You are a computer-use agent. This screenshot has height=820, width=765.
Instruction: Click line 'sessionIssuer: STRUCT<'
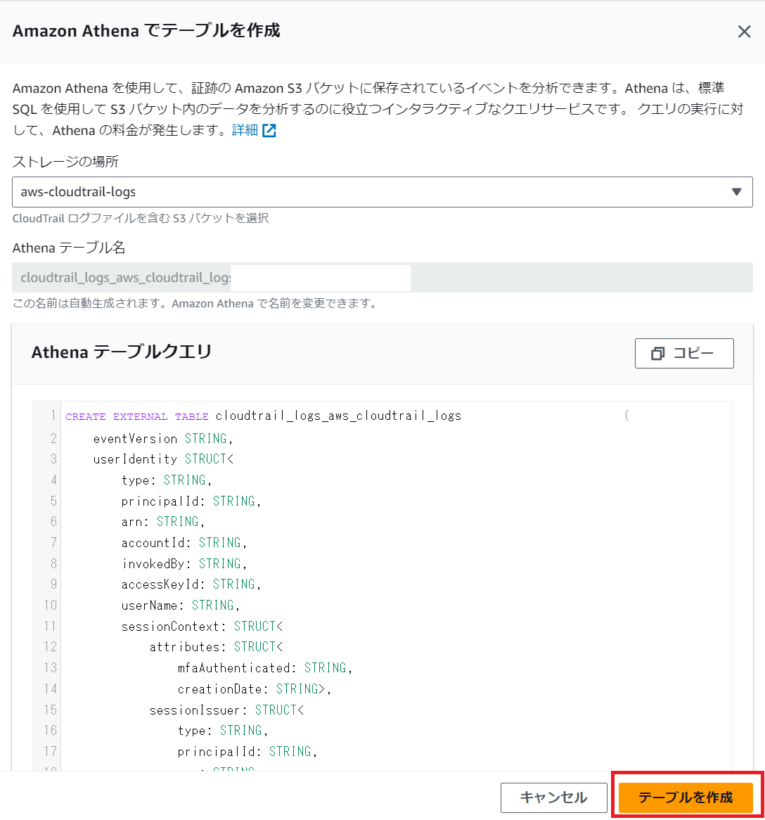click(226, 710)
